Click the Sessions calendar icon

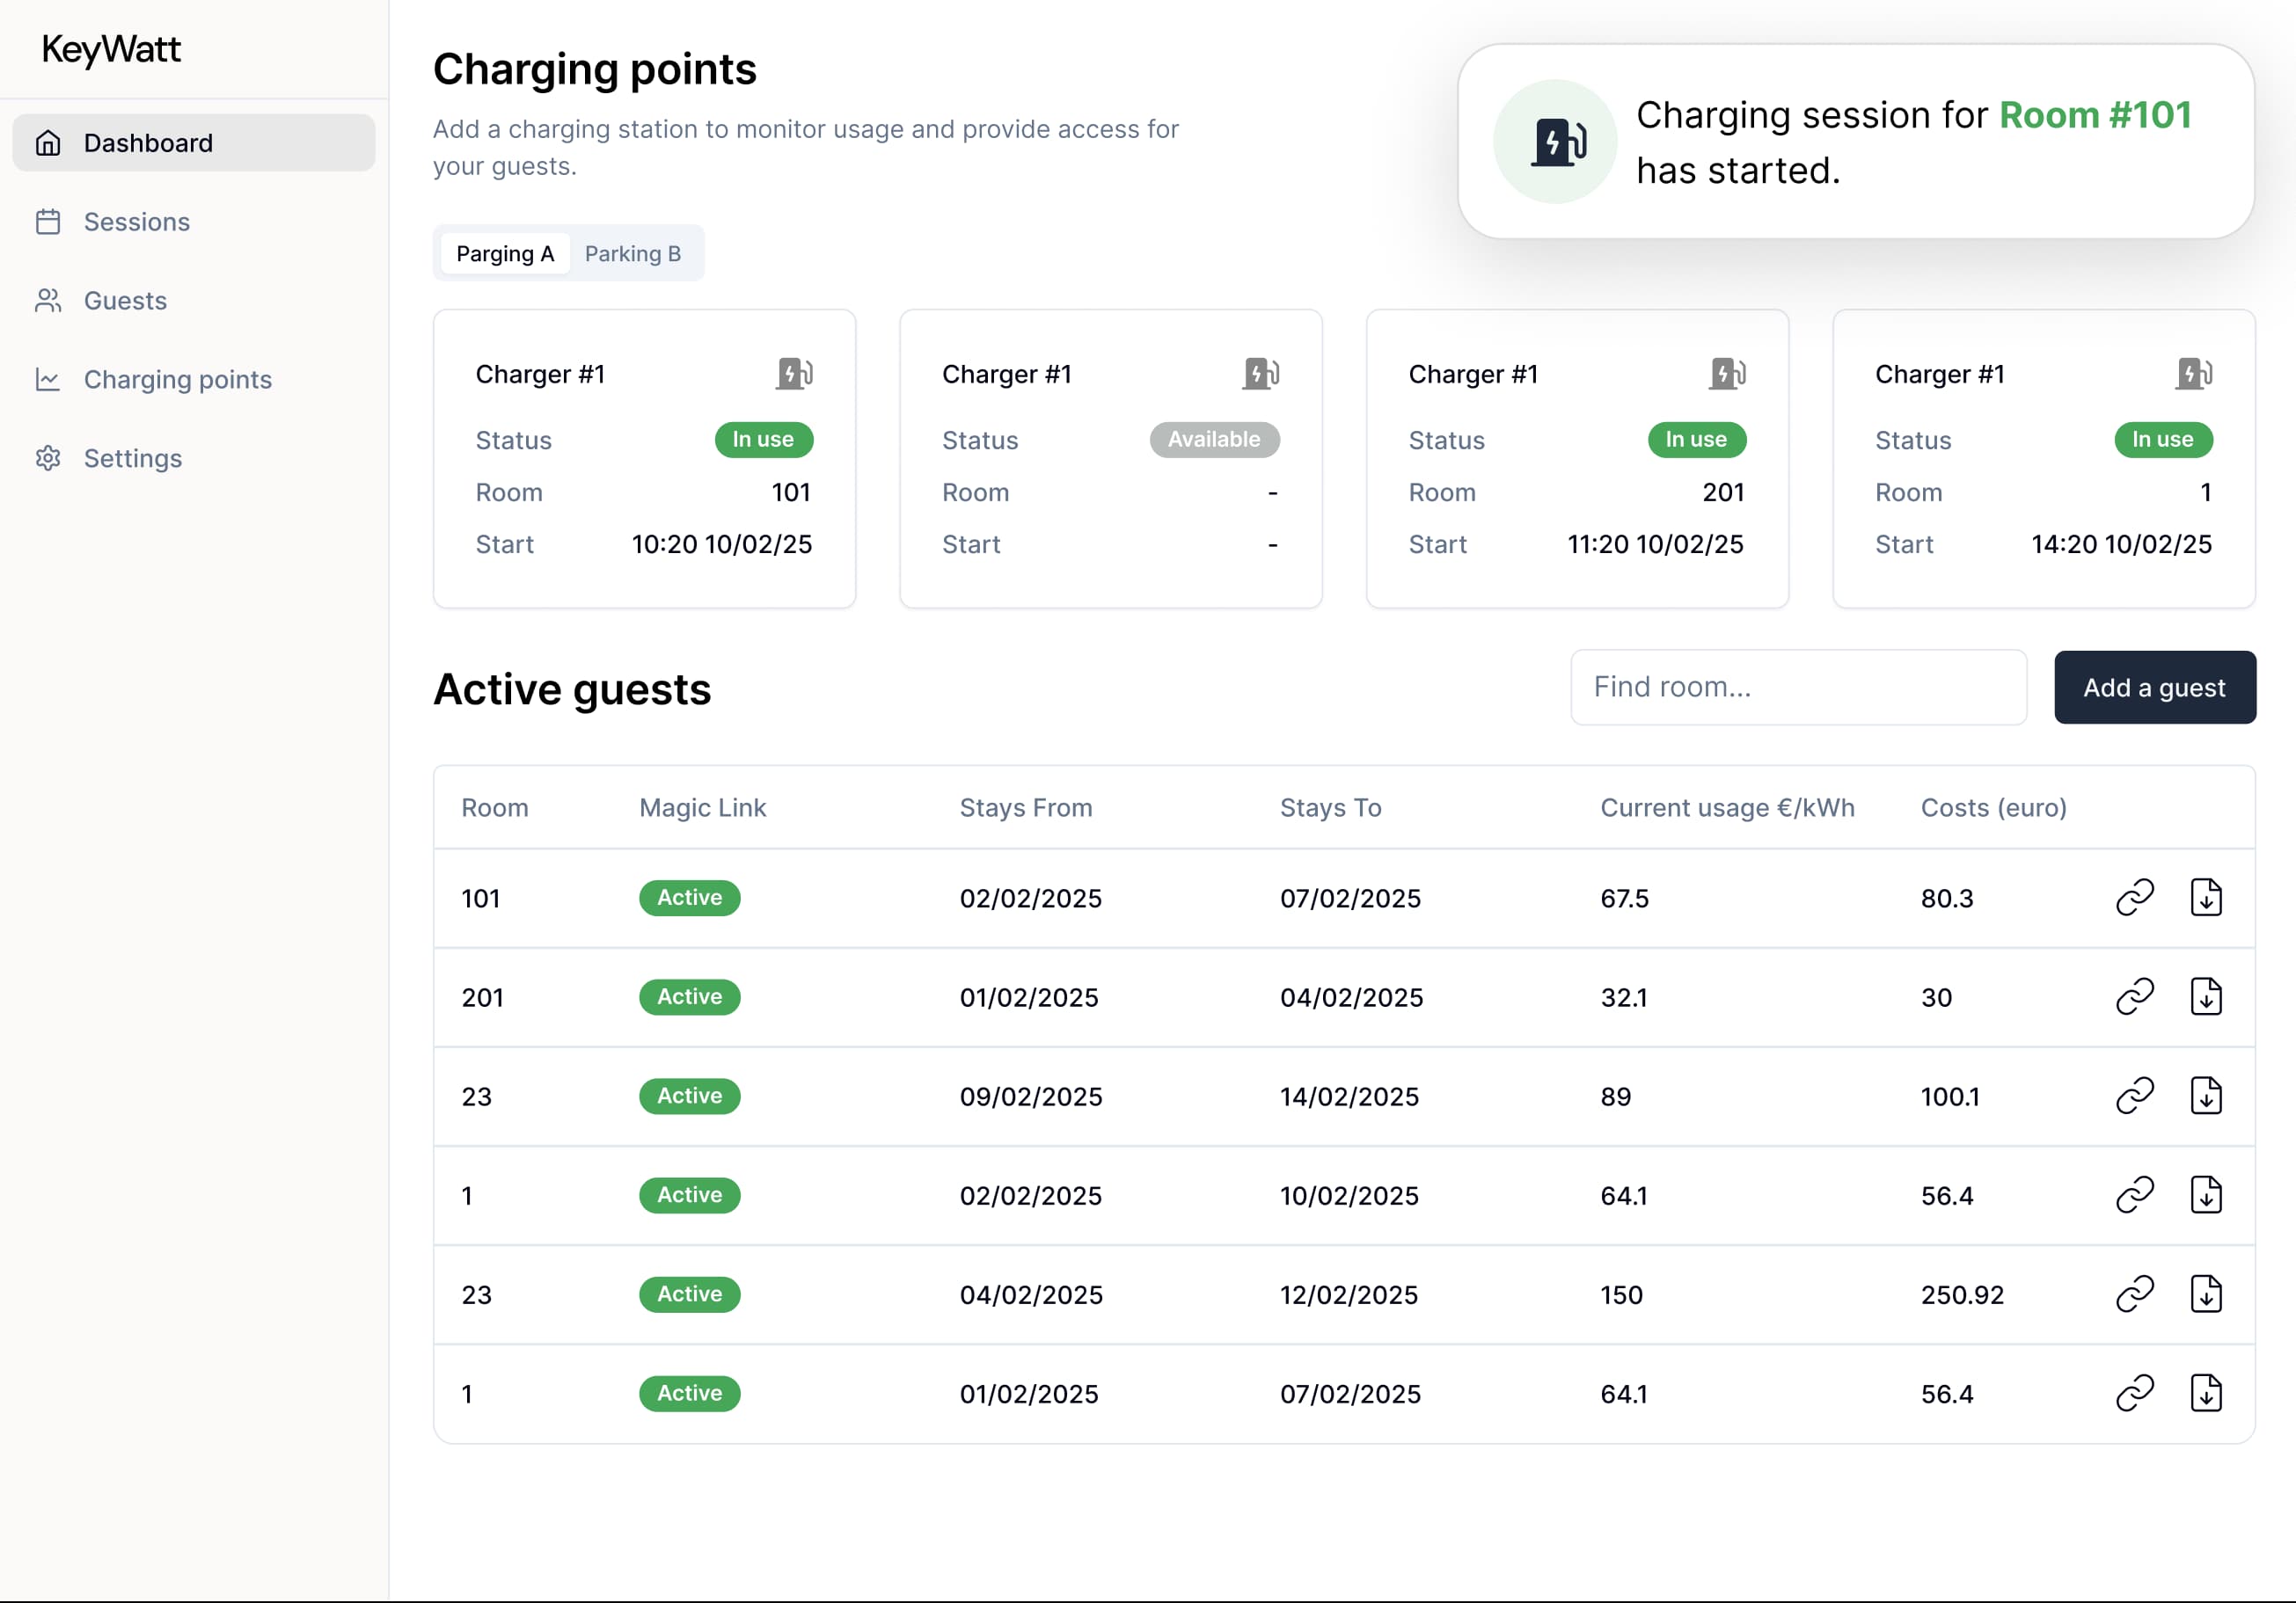coord(48,222)
